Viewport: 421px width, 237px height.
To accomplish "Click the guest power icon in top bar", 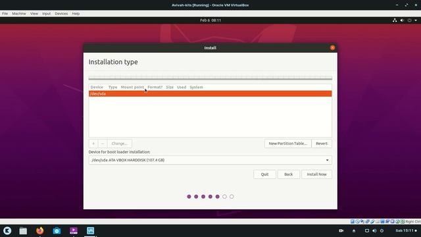I will point(409,20).
